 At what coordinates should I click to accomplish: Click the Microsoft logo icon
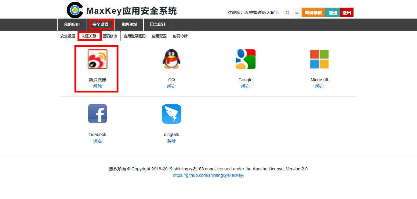coord(319,59)
